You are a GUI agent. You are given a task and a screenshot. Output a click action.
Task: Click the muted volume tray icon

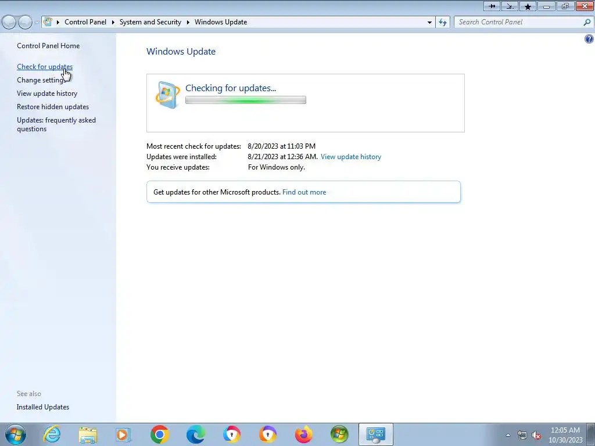[x=536, y=435]
